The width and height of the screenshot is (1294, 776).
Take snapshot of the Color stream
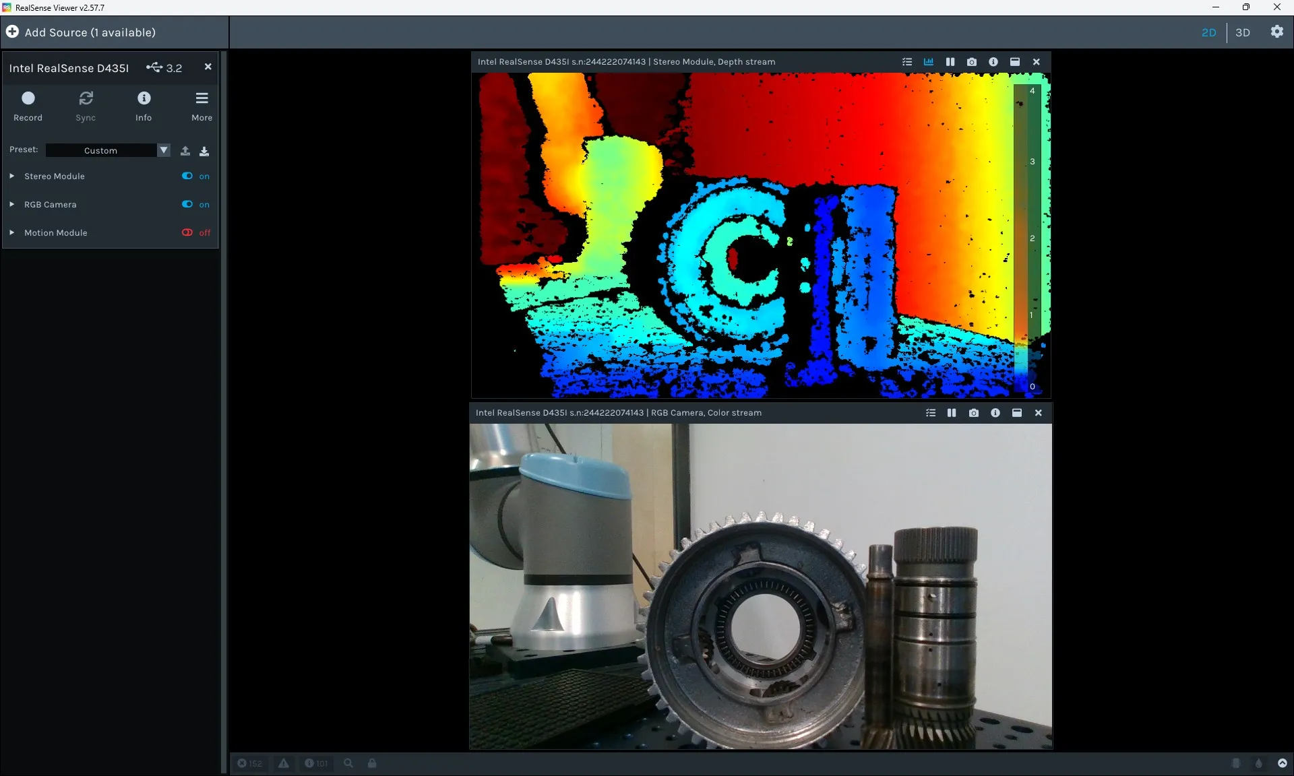coord(974,413)
